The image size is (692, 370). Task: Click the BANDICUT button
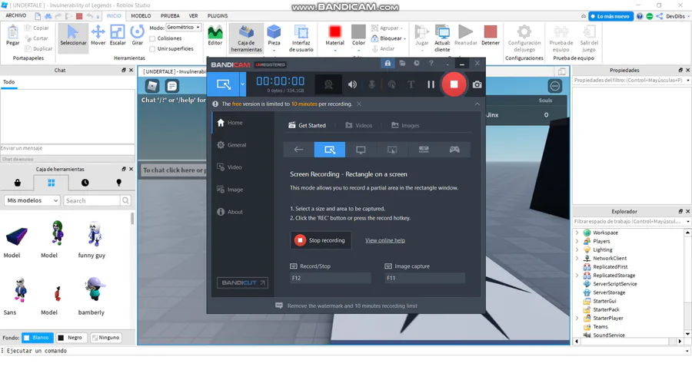[x=242, y=282]
